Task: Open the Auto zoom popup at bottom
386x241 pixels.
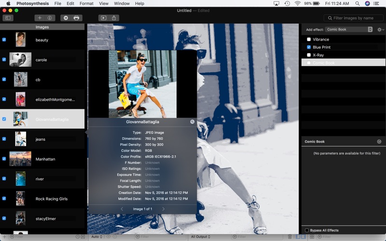Action: [x=96, y=237]
